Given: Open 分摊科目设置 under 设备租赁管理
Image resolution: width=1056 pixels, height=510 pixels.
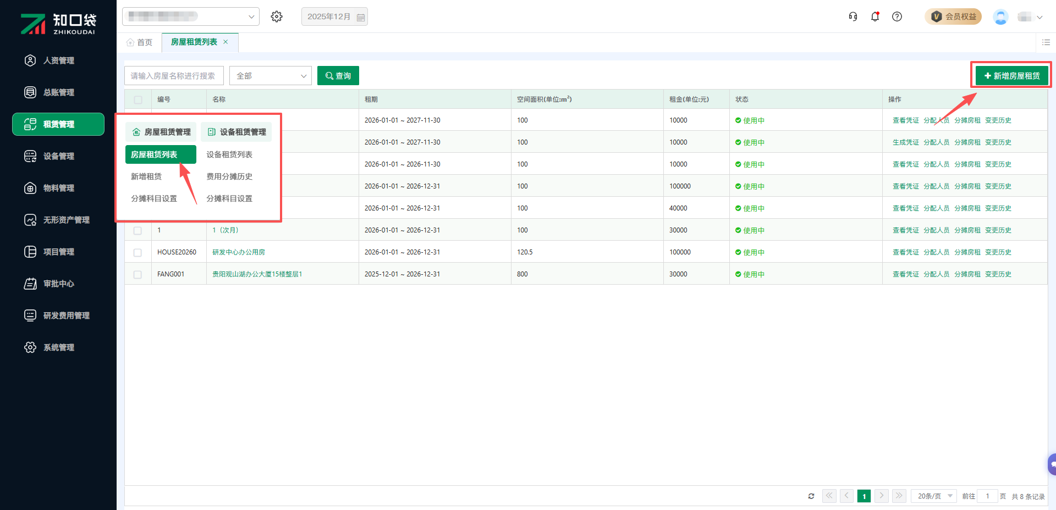Looking at the screenshot, I should (229, 198).
